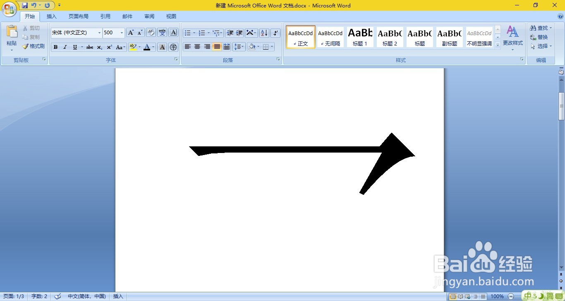
Task: Open the 插入 tab
Action: pyautogui.click(x=52, y=17)
